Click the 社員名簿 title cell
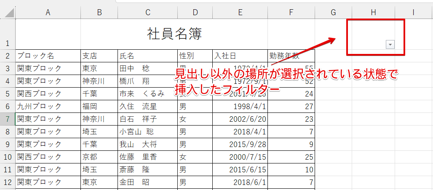Screen dimensions: 433x190 [x=174, y=34]
